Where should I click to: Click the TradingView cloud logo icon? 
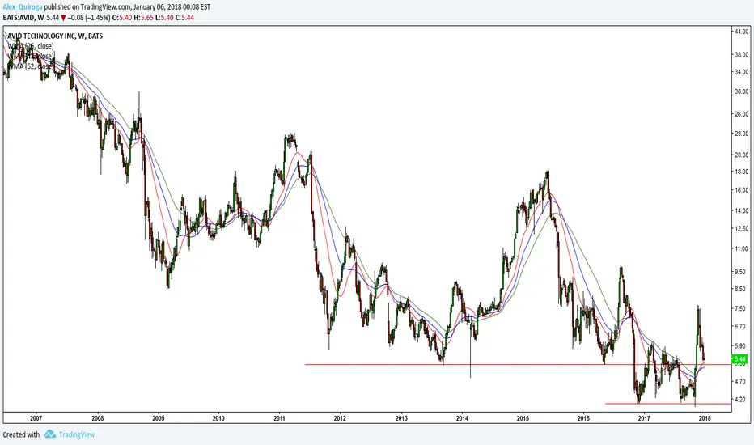[x=49, y=434]
